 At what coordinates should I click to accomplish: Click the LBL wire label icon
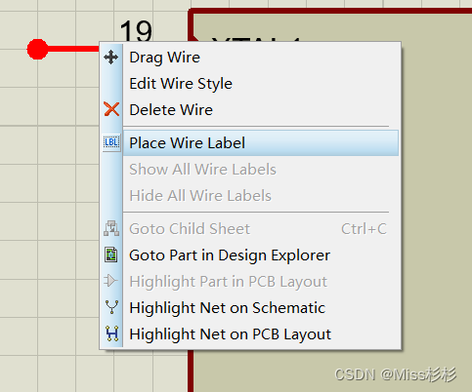point(111,142)
